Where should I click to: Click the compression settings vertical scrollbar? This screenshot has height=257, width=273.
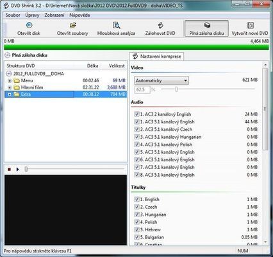[265, 153]
